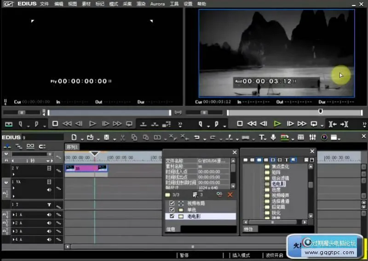Click the microphone voice-over icon
Image resolution: width=368 pixels, height=261 pixels.
(x=273, y=137)
